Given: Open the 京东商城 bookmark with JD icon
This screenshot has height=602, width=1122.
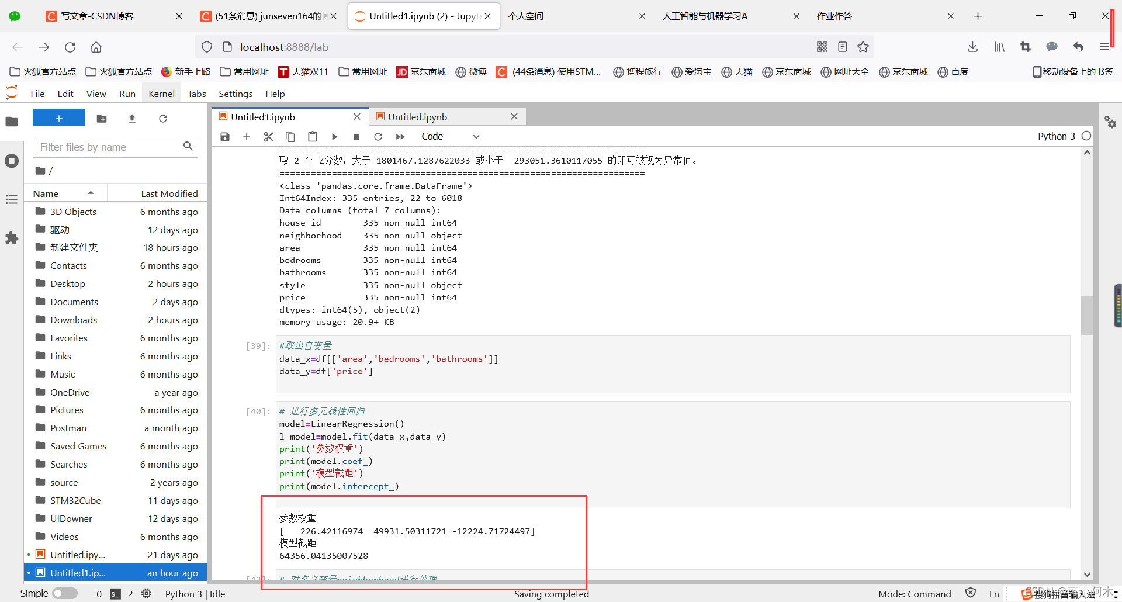Looking at the screenshot, I should click(421, 71).
